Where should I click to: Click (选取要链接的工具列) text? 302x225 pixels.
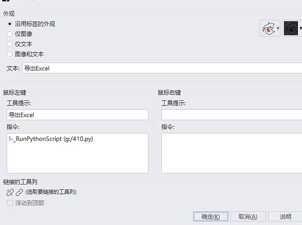pyautogui.click(x=51, y=192)
